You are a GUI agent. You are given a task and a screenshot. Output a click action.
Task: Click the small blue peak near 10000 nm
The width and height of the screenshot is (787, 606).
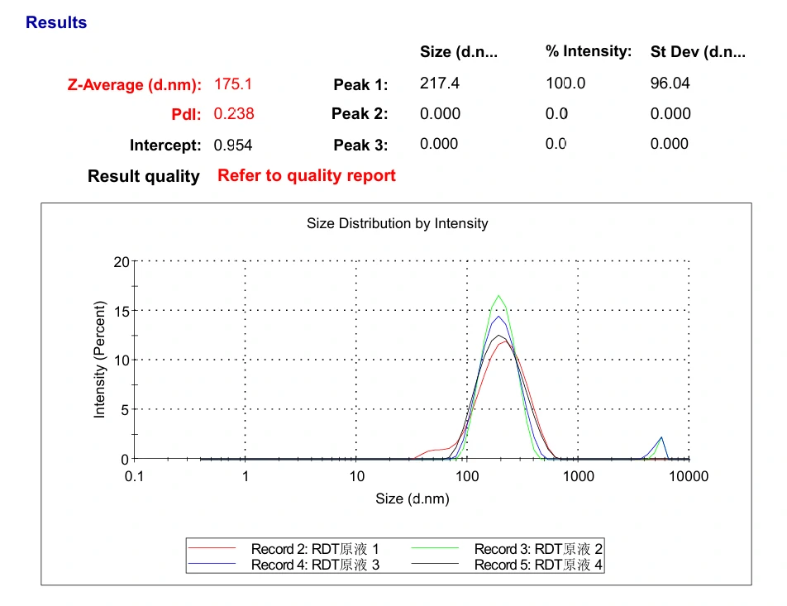tap(661, 438)
